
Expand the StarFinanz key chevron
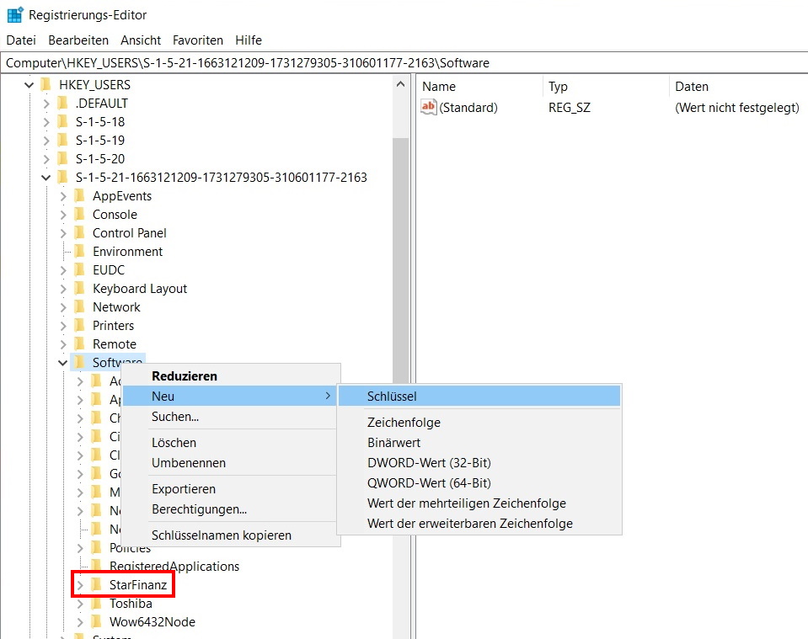pyautogui.click(x=80, y=585)
